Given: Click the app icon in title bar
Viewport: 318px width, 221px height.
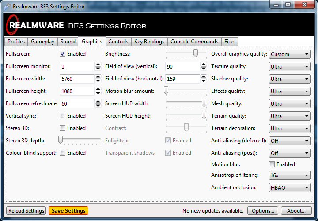Looking at the screenshot, I should [7, 6].
